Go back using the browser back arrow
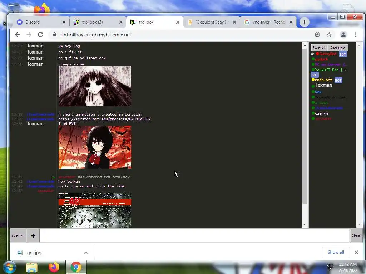366x274 pixels. click(18, 35)
